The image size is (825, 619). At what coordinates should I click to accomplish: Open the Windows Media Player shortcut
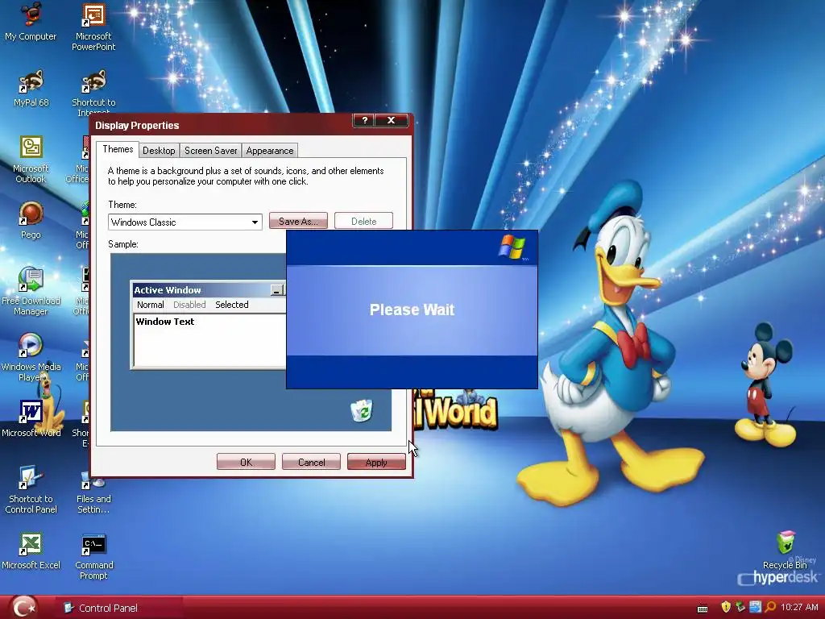tap(31, 357)
